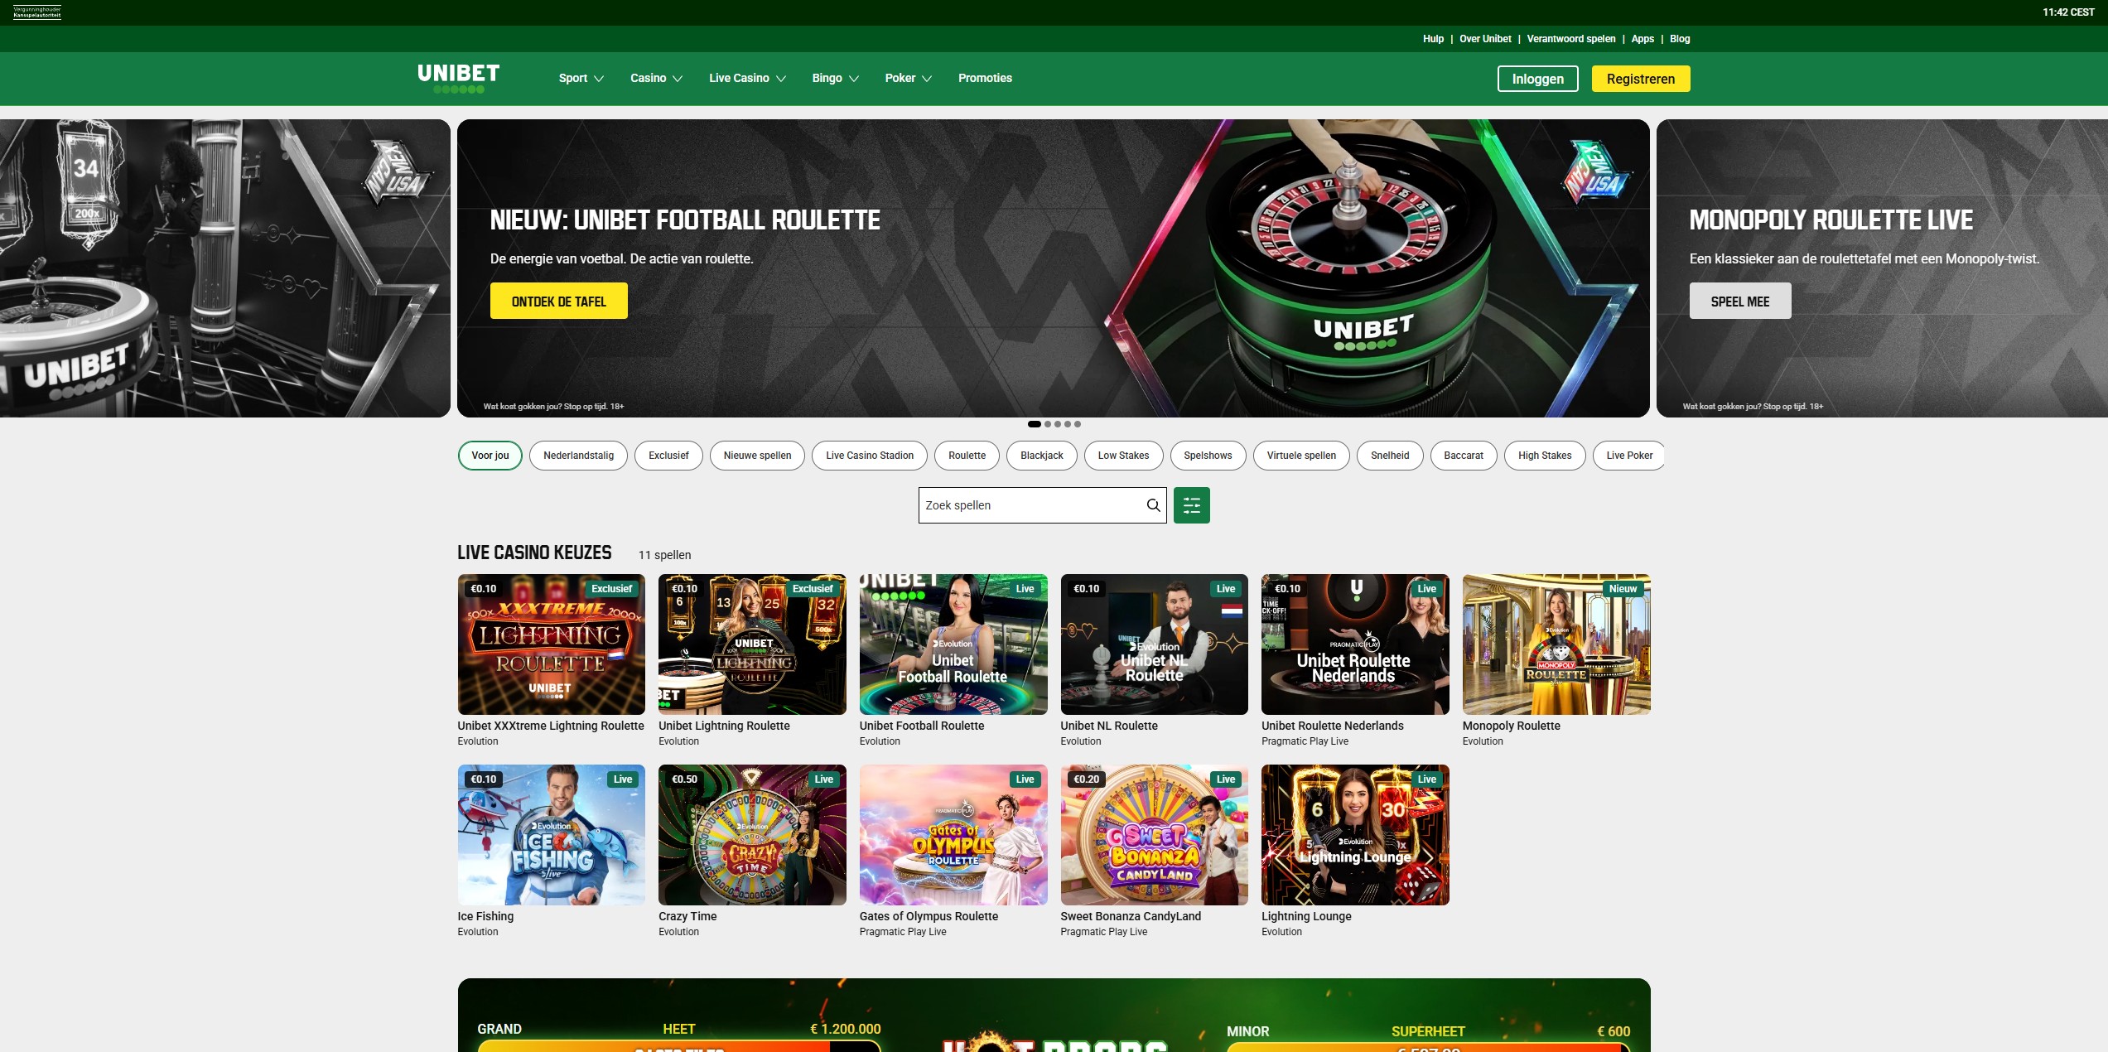Select the Nieuwe spellen category tab
The image size is (2108, 1052).
757,456
